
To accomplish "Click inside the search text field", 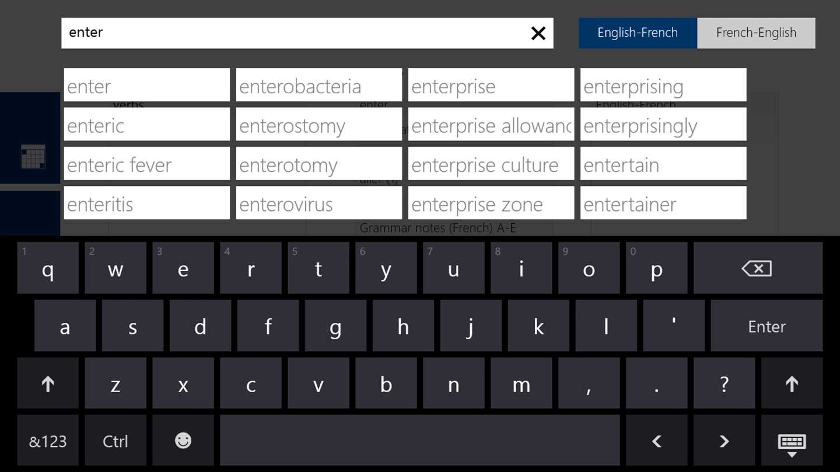I will click(x=292, y=33).
